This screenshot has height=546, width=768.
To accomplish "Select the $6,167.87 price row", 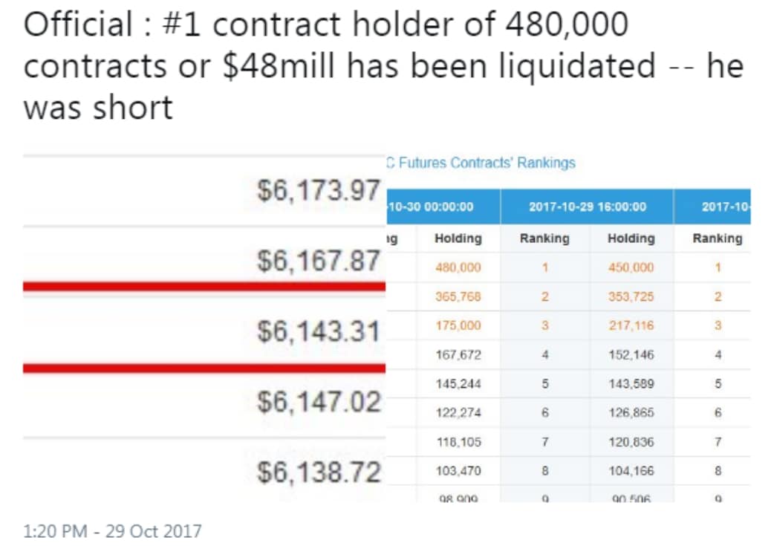I will pyautogui.click(x=319, y=261).
